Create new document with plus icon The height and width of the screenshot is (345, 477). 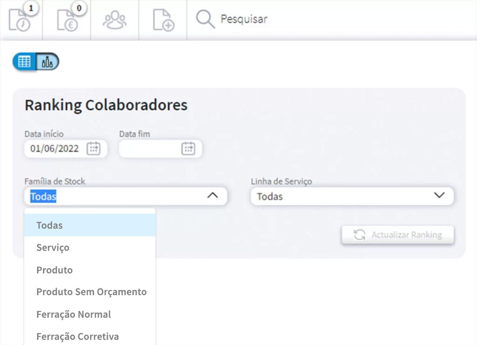pyautogui.click(x=163, y=20)
